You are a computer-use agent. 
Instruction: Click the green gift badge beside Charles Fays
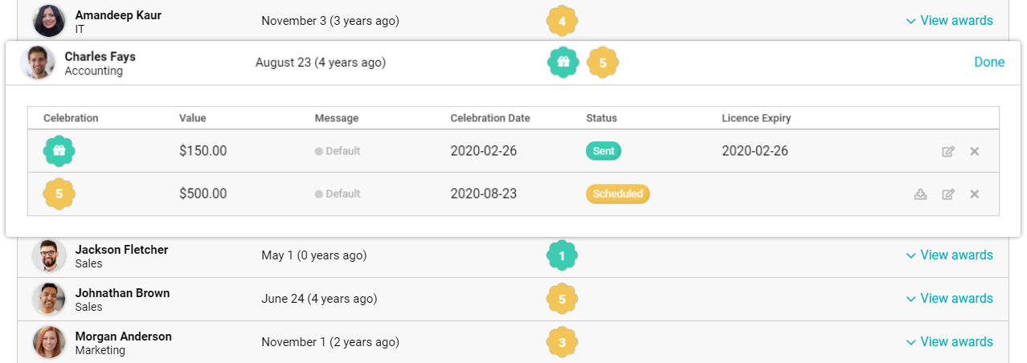[x=563, y=63]
